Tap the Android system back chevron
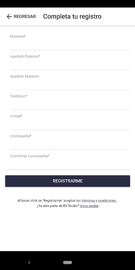Image resolution: width=135 pixels, height=270 pixels. pos(29,263)
